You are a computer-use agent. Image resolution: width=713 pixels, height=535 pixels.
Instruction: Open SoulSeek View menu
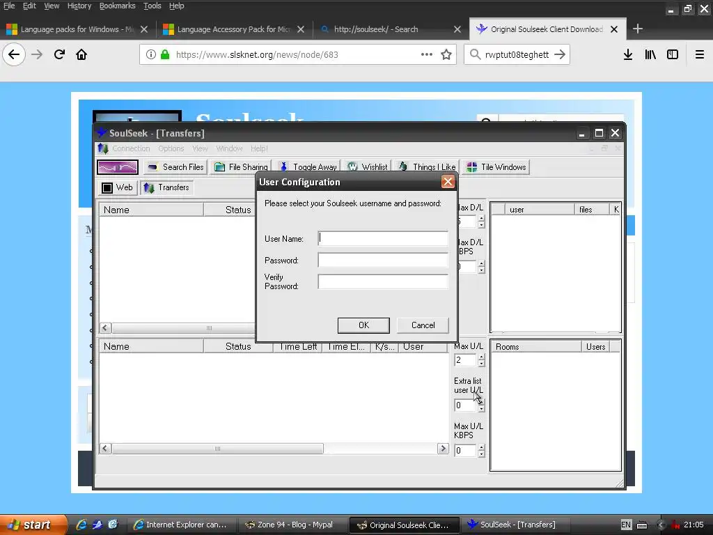(x=200, y=148)
